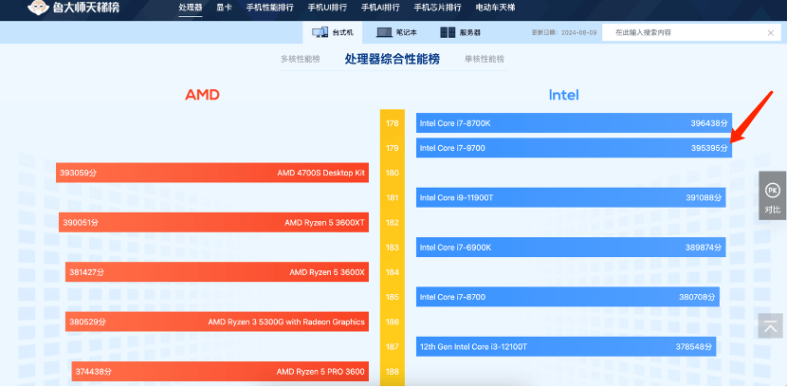Click rank number 178

click(392, 123)
